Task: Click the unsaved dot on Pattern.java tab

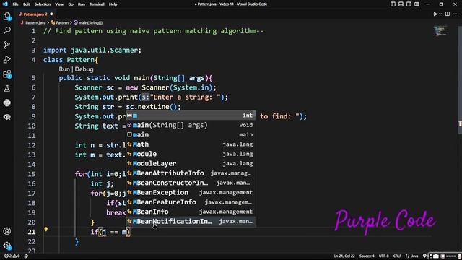Action: (x=51, y=14)
